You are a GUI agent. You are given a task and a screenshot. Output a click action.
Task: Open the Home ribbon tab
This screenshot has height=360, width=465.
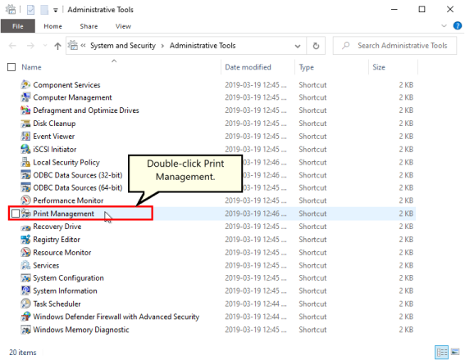pyautogui.click(x=52, y=26)
